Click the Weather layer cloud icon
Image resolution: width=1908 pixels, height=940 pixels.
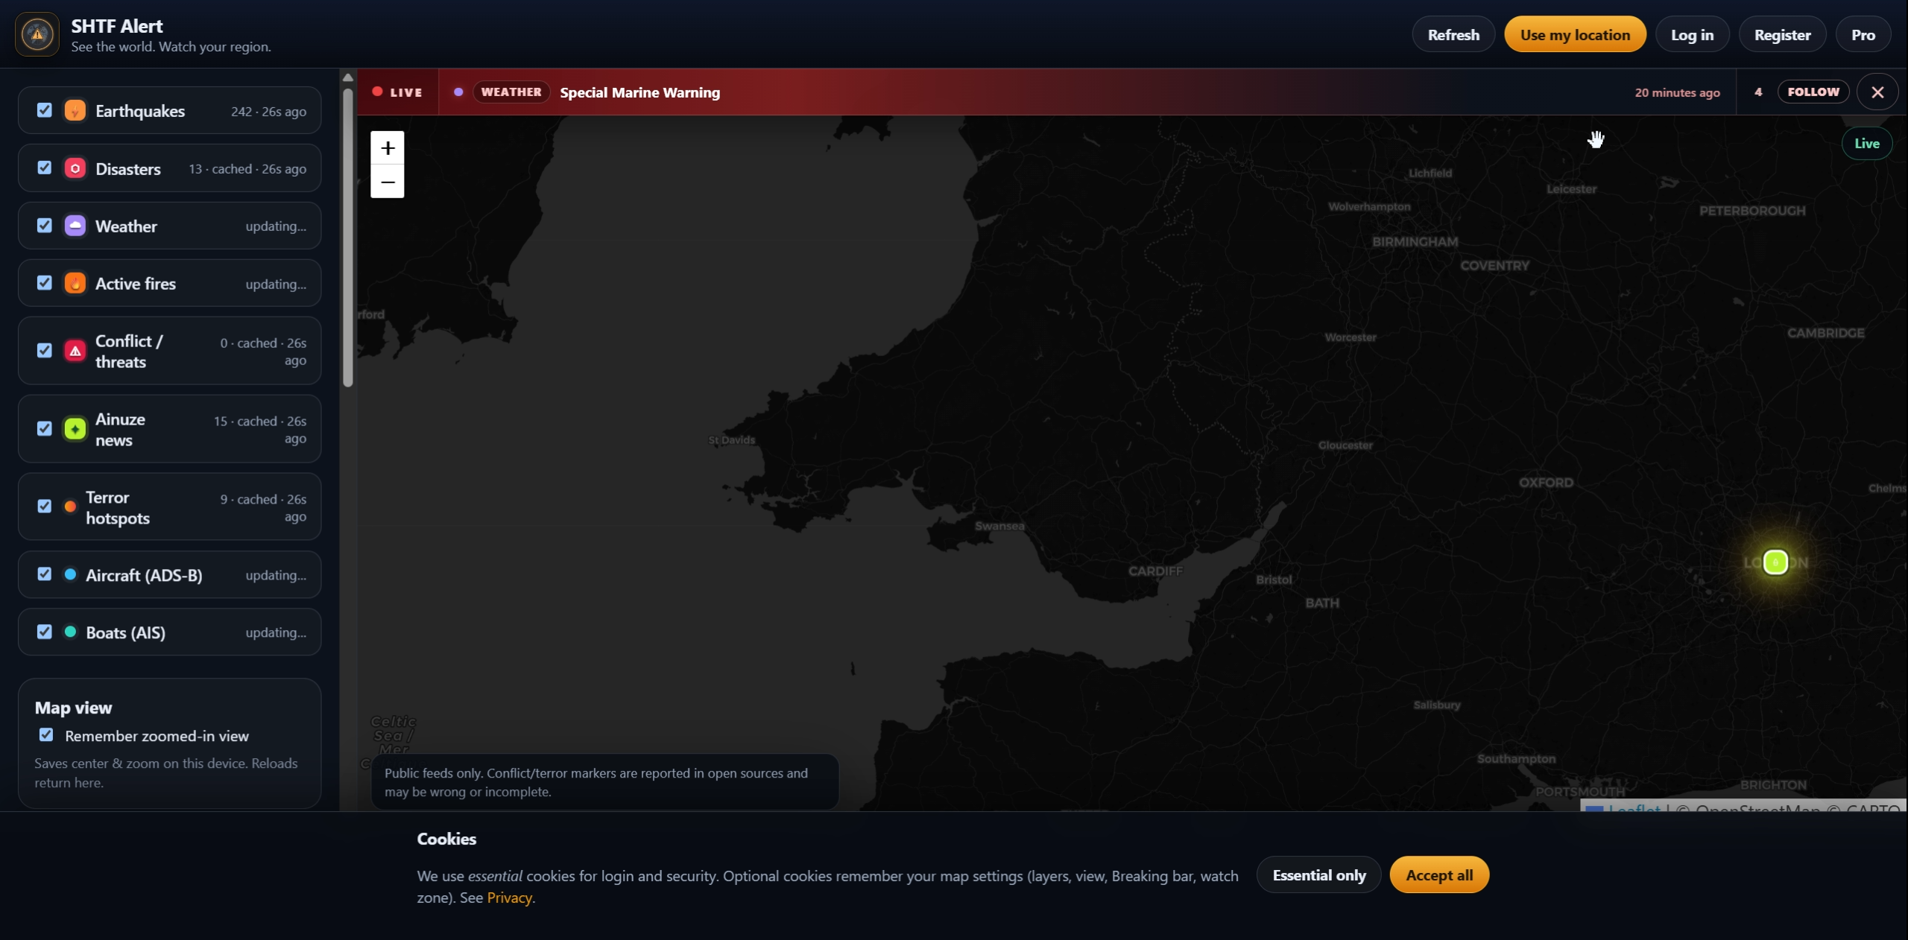pyautogui.click(x=75, y=226)
